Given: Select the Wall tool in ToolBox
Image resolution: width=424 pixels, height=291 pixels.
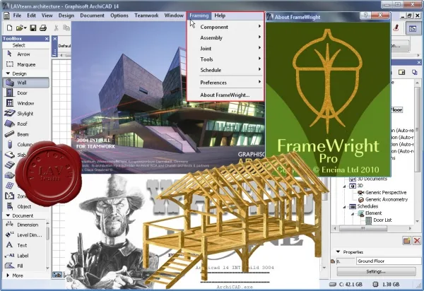Looking at the screenshot, I should 26,83.
